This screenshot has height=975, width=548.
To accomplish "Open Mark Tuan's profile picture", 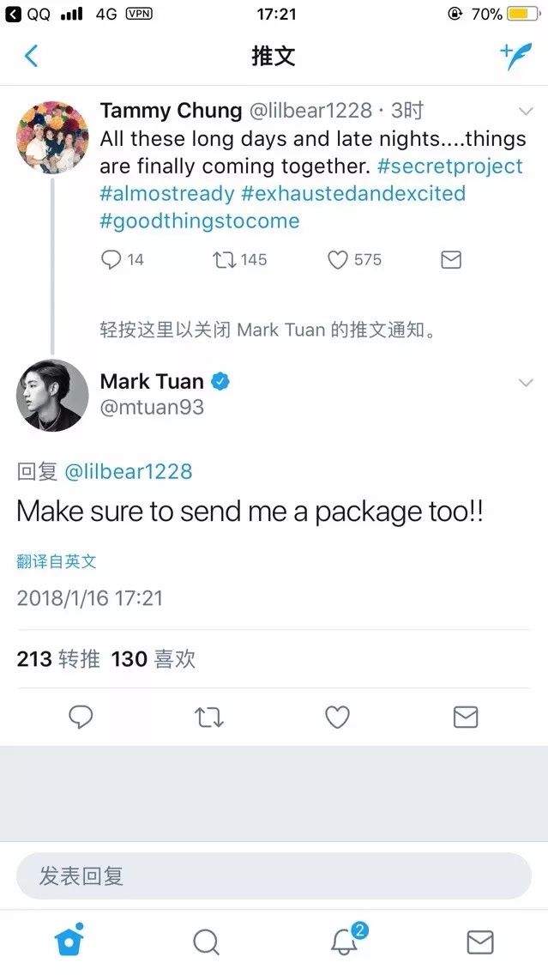I will [52, 396].
